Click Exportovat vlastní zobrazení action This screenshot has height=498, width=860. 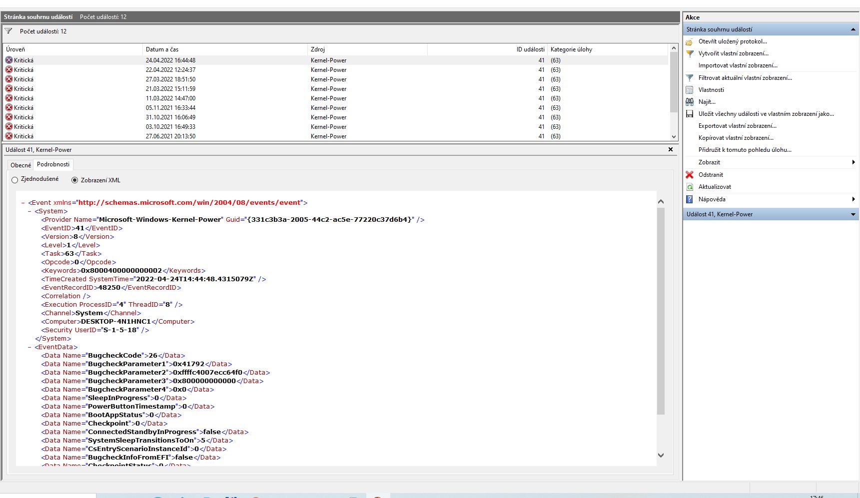point(737,126)
